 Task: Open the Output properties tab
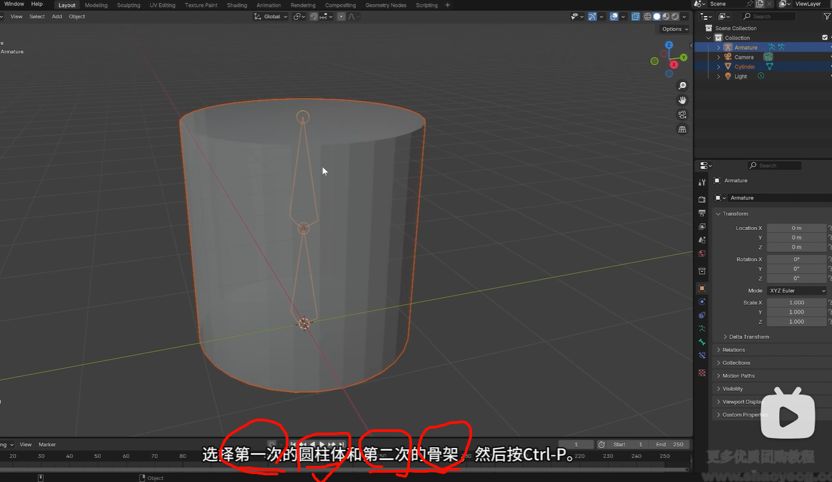coord(702,213)
